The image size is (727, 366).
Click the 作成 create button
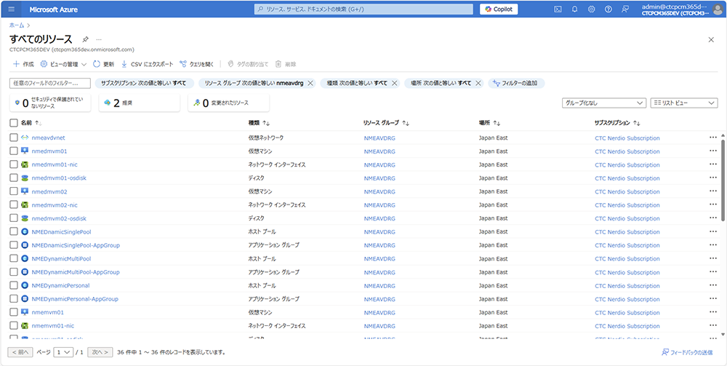tap(23, 64)
